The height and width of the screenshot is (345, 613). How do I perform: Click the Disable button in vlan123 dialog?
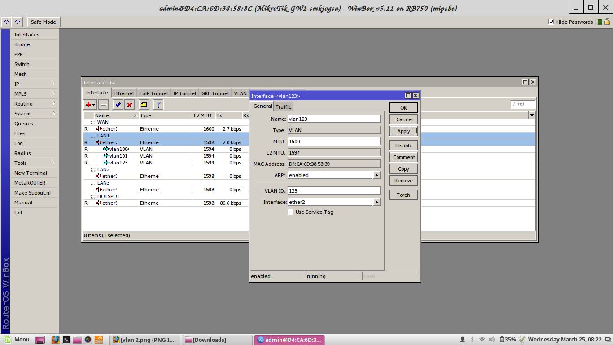[x=403, y=146]
